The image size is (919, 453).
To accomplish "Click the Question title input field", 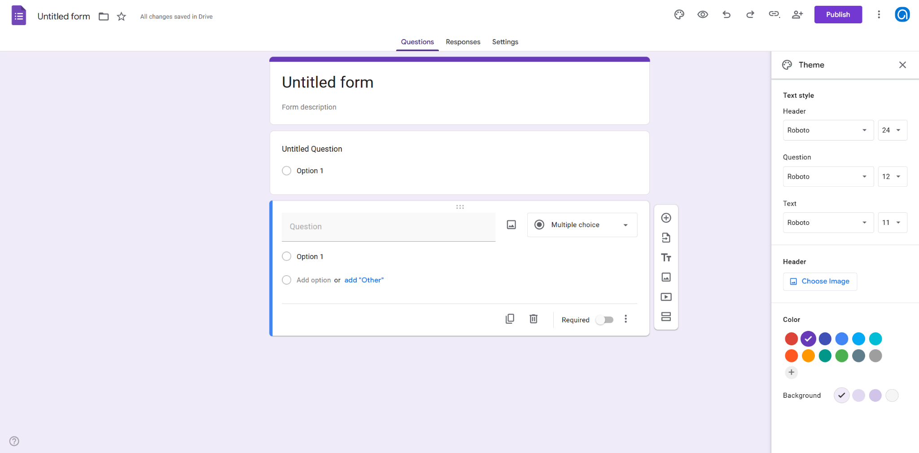I will tap(388, 227).
